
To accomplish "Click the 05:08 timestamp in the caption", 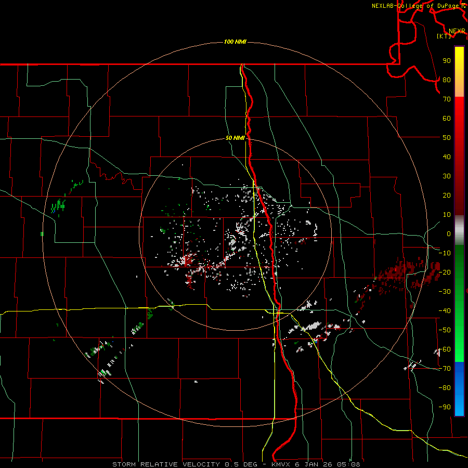I will coord(348,464).
